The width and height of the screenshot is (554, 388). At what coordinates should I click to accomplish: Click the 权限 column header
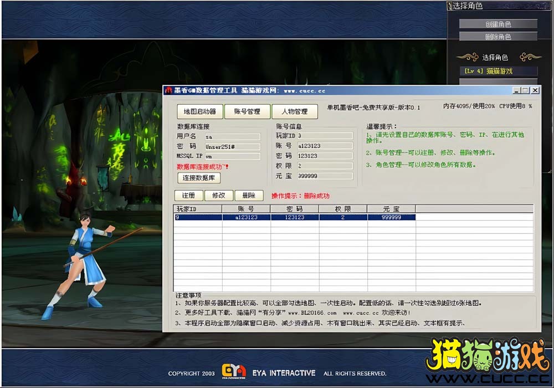tap(343, 209)
